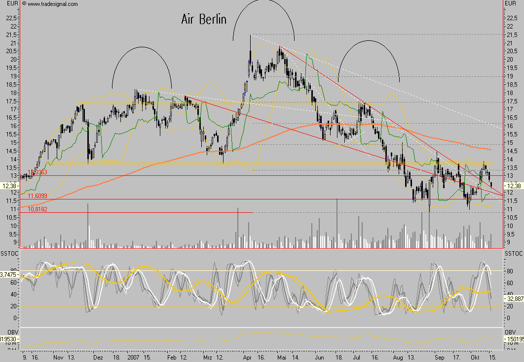This screenshot has width=524, height=362.
Task: Click the 10,8182 price level label
Action: click(37, 209)
